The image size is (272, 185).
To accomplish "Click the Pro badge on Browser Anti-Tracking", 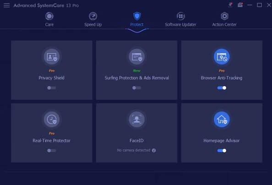I will [x=222, y=71].
